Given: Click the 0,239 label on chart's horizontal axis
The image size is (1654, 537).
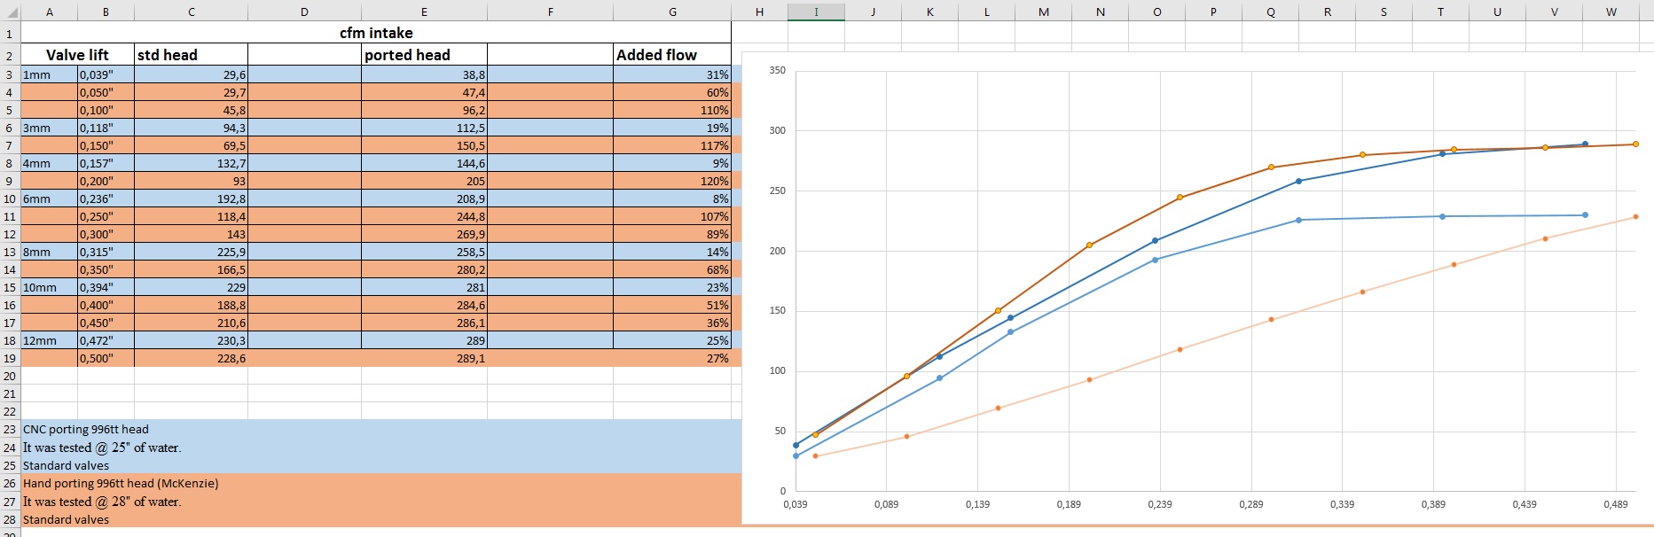Looking at the screenshot, I should 1159,504.
